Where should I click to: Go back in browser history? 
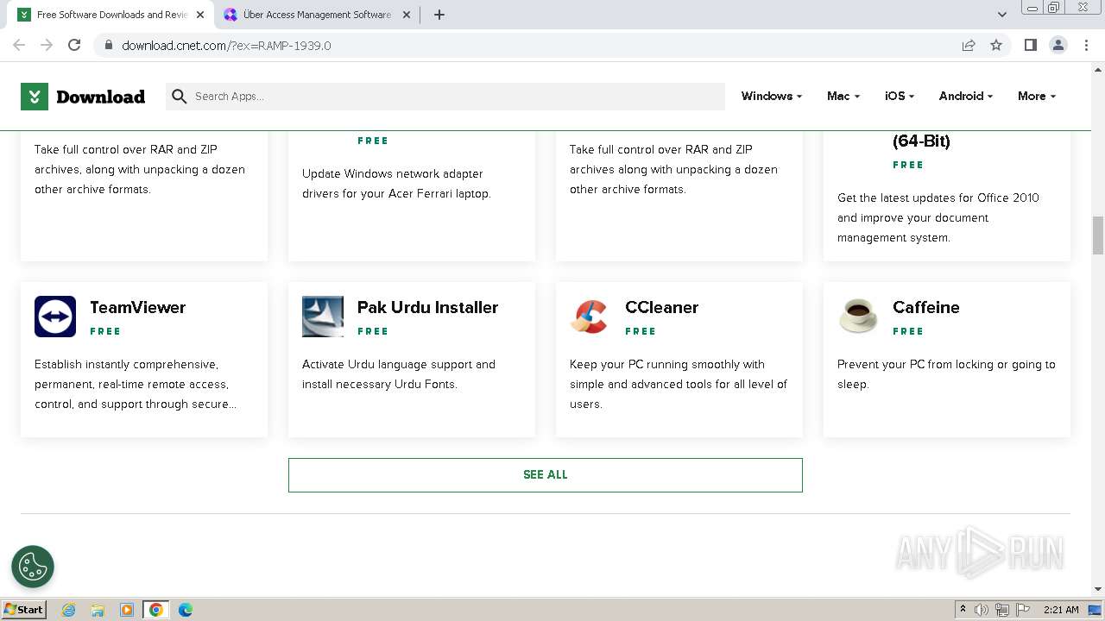click(x=19, y=45)
